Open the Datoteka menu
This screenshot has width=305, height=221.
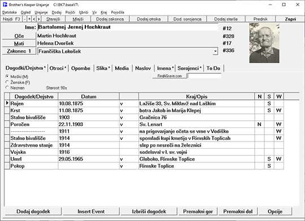pyautogui.click(x=10, y=12)
